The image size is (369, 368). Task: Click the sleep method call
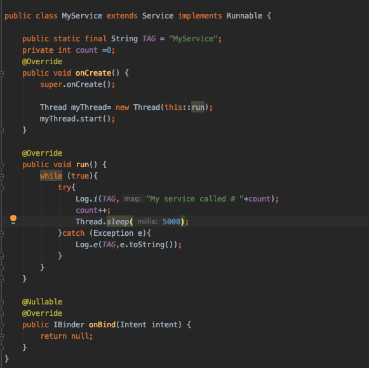[117, 222]
